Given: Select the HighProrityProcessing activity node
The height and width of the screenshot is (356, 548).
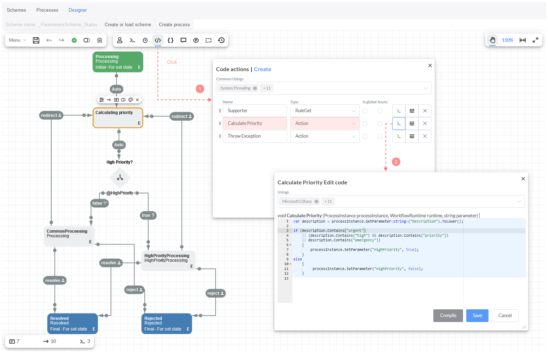Looking at the screenshot, I should (169, 261).
